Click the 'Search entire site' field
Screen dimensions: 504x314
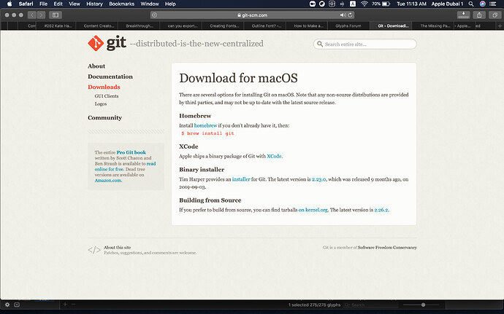click(364, 44)
